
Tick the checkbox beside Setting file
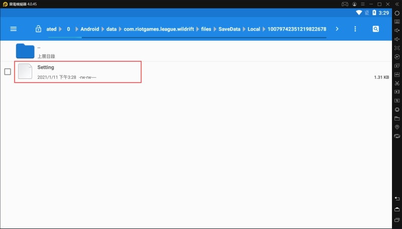coord(8,72)
